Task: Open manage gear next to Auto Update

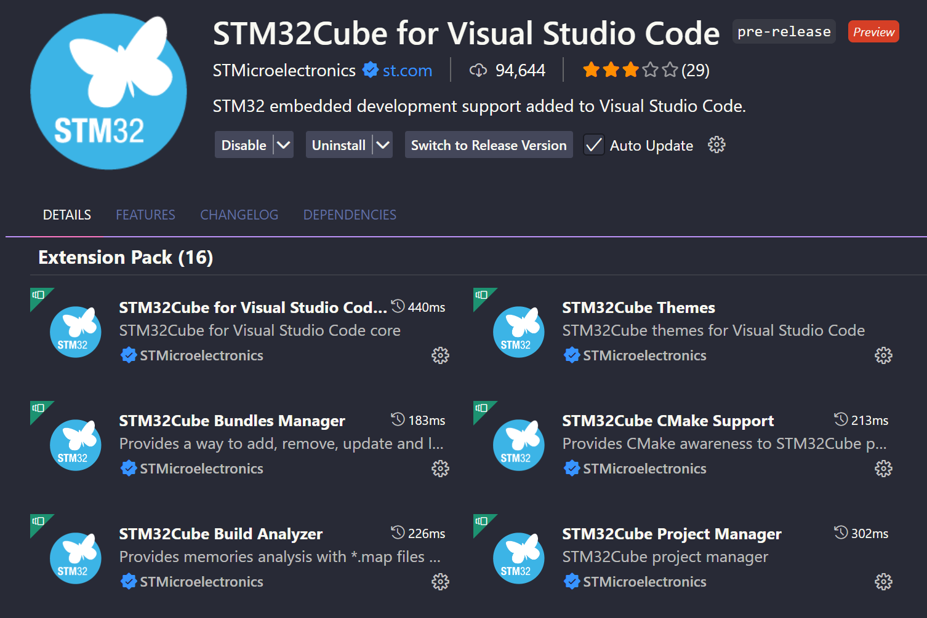Action: (x=716, y=145)
